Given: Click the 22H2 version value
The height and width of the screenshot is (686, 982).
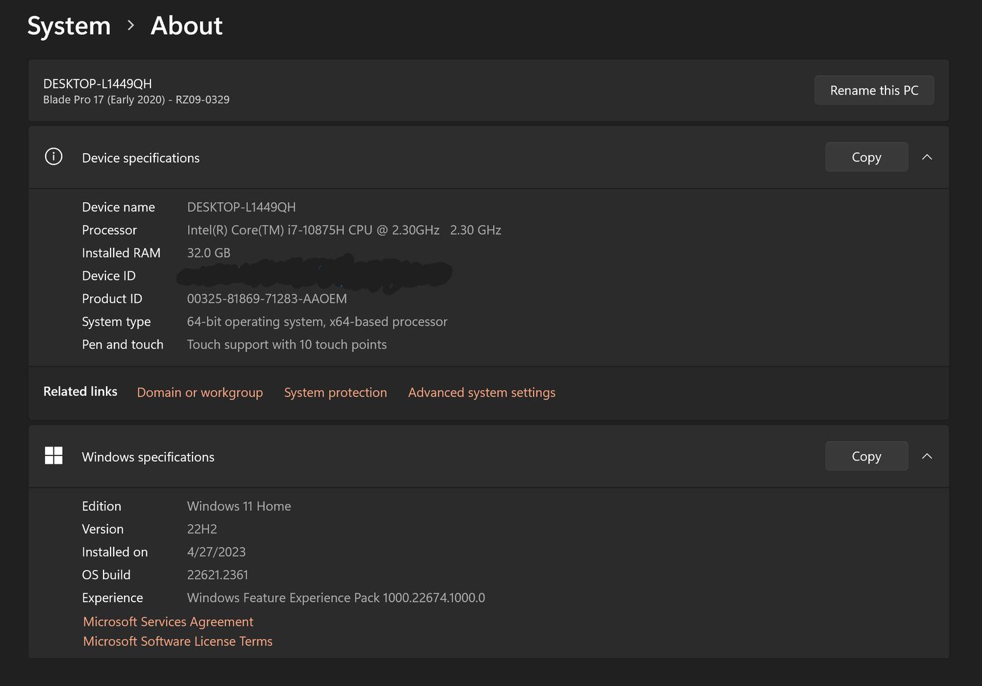Looking at the screenshot, I should (202, 529).
